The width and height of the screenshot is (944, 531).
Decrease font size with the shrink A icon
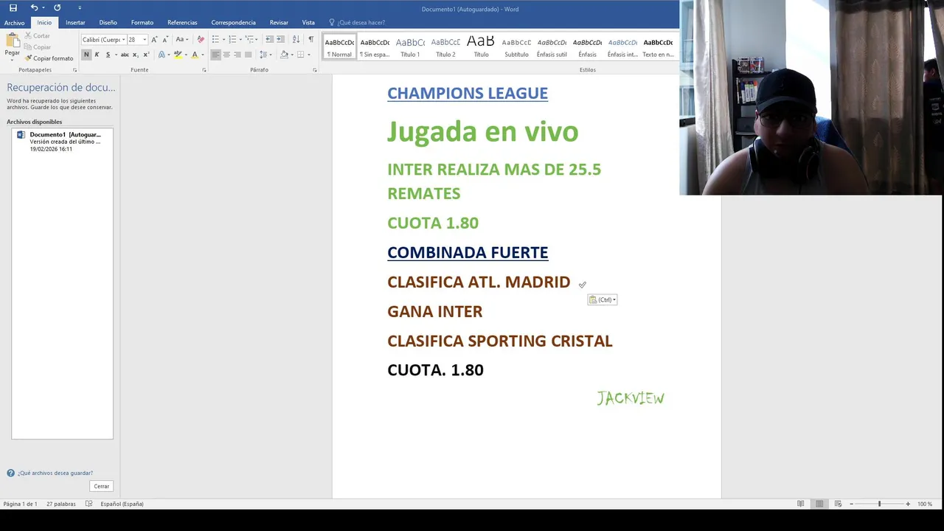165,40
